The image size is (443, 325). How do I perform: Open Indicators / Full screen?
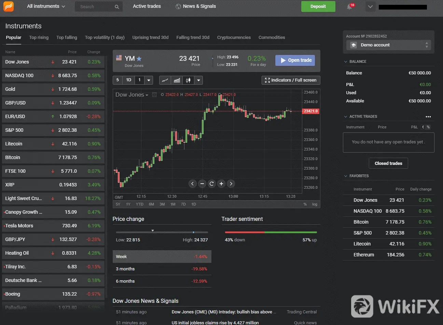(x=291, y=80)
